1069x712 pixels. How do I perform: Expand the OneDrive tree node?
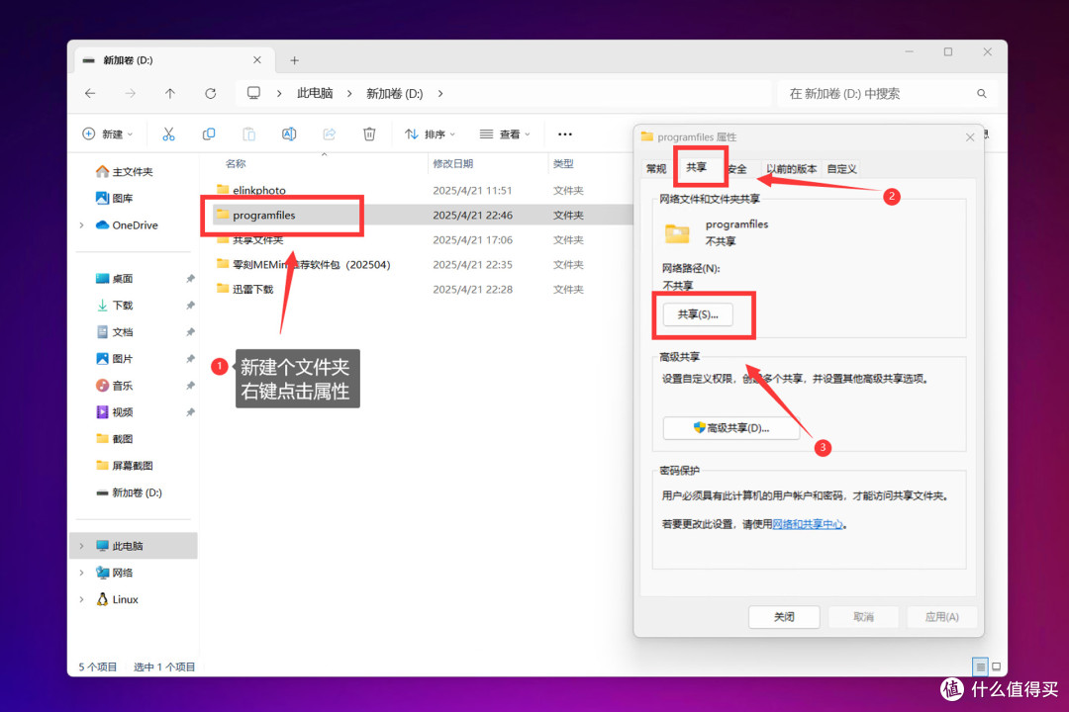(82, 224)
